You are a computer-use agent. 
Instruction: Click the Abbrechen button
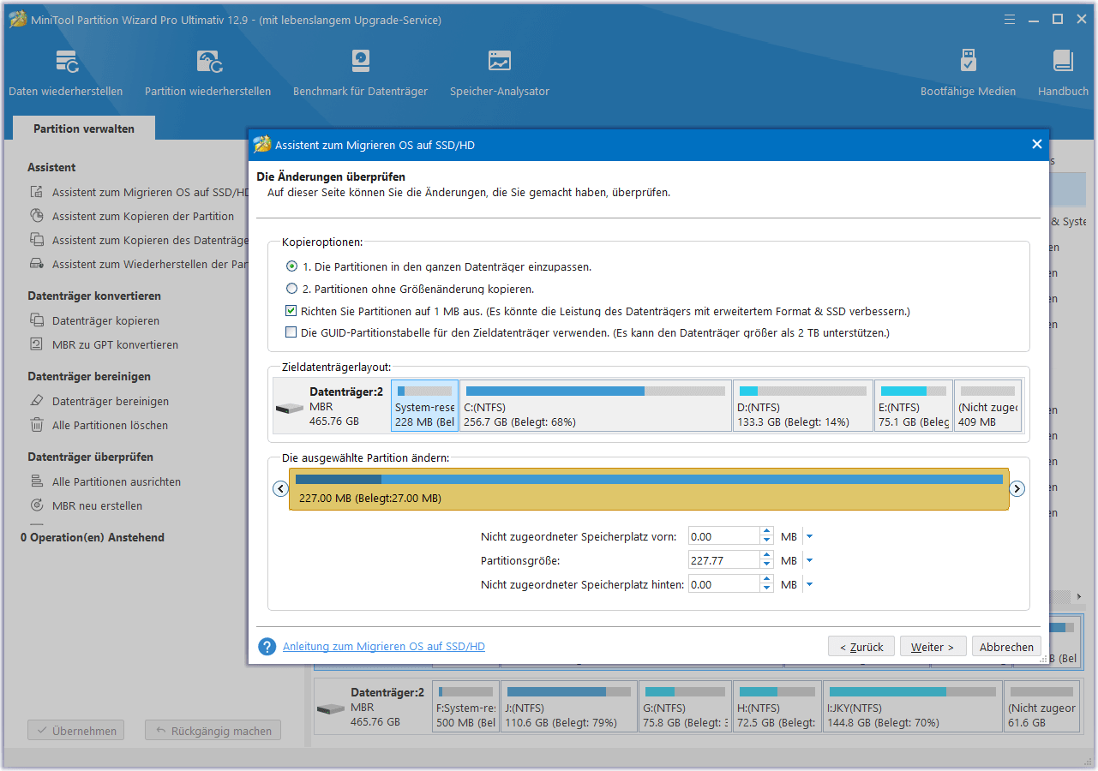pos(1007,647)
